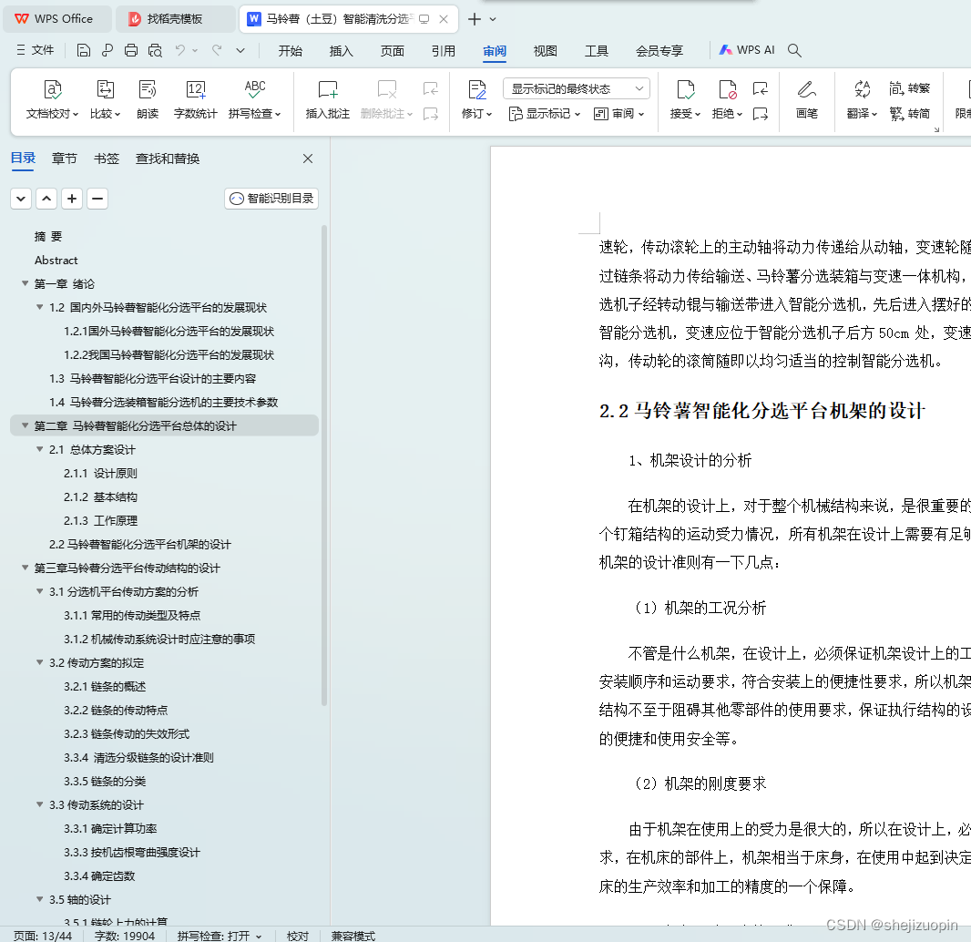Switch to the 插入 ribbon tab
The height and width of the screenshot is (942, 971).
pyautogui.click(x=342, y=51)
